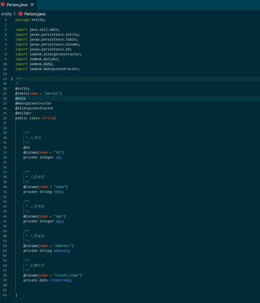Click line number 1 in the gutter
260x303 pixels.
pyautogui.click(x=6, y=20)
